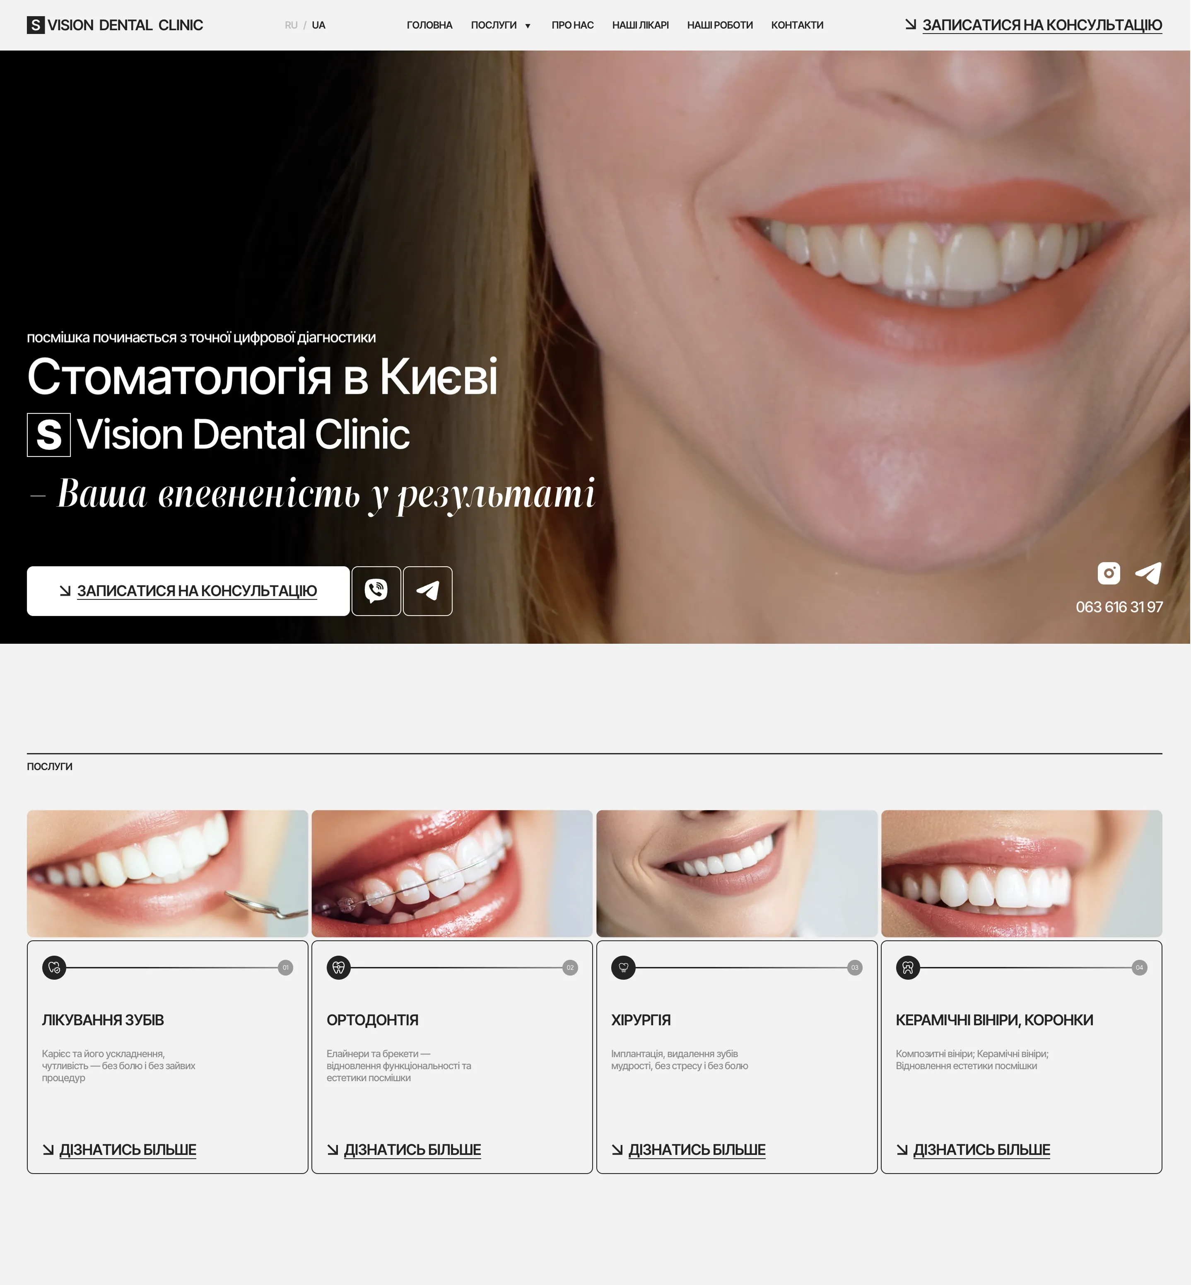Click the ПОСЛУГИ section label
Viewport: 1191px width, 1285px height.
[50, 767]
